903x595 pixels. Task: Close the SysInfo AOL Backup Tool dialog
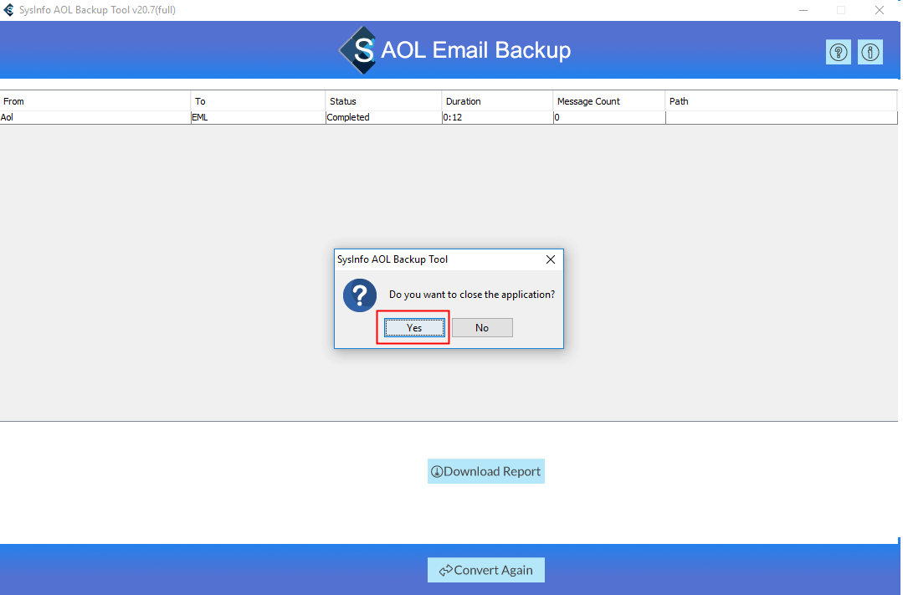pyautogui.click(x=551, y=259)
